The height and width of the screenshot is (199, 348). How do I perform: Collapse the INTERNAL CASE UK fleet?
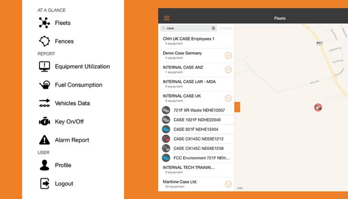228,98
